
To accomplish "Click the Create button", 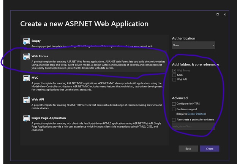I will pos(210,148).
